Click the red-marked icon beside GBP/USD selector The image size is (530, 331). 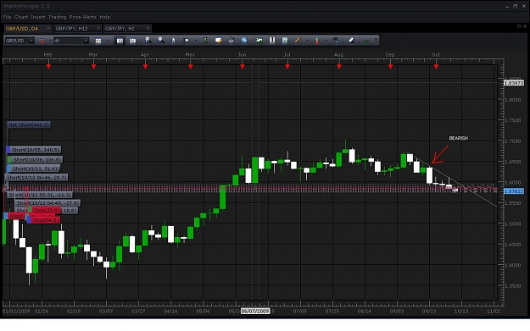coord(42,41)
